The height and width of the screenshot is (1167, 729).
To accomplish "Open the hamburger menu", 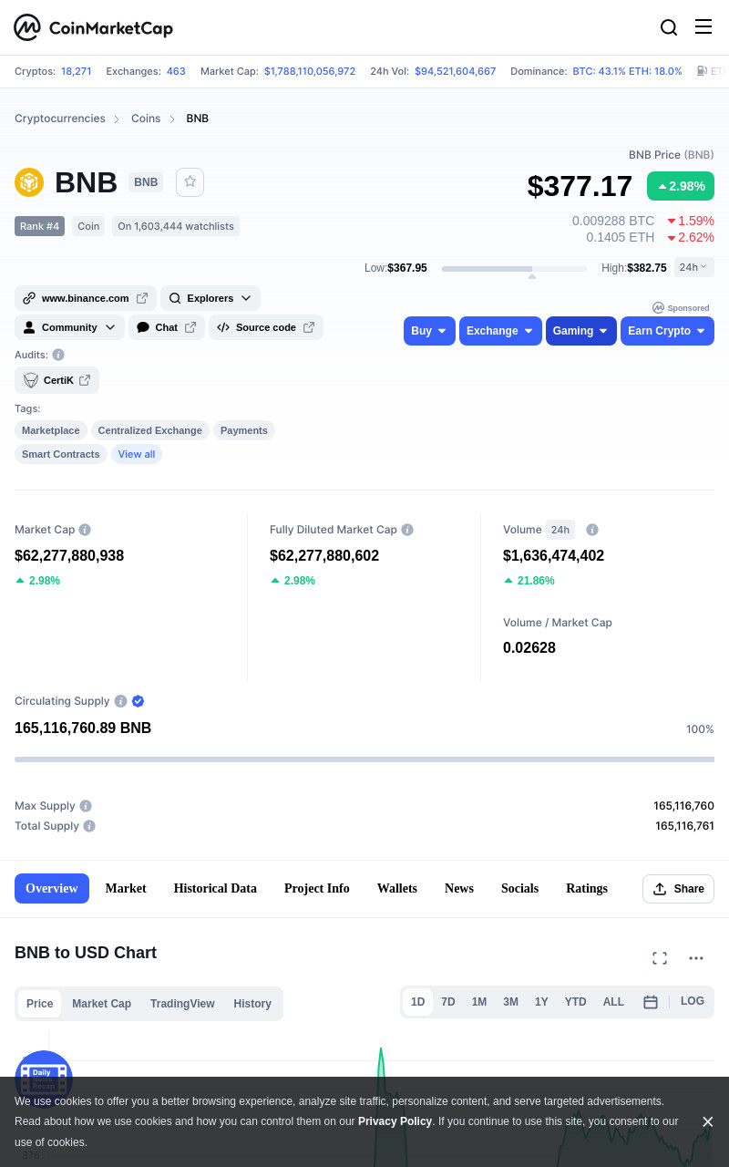I will [703, 26].
